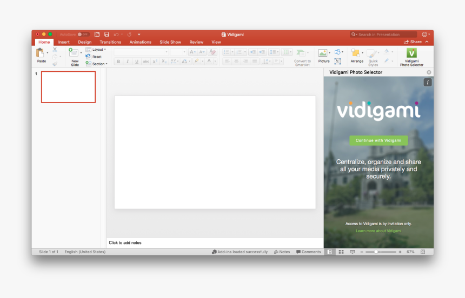Open the Section dropdown
This screenshot has width=465, height=298.
pyautogui.click(x=96, y=64)
